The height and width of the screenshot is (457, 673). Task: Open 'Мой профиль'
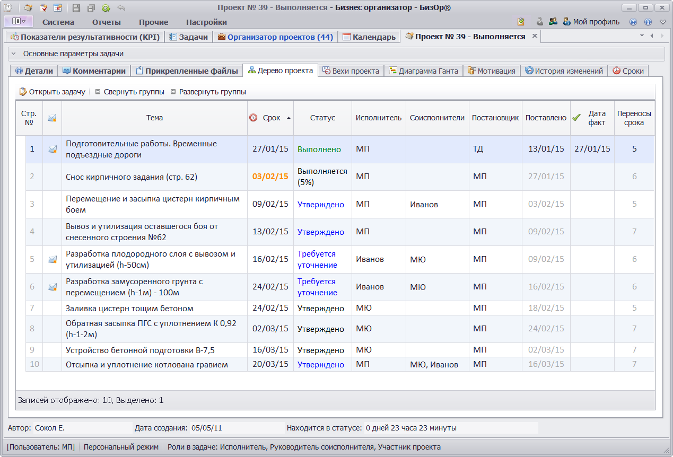pyautogui.click(x=591, y=22)
